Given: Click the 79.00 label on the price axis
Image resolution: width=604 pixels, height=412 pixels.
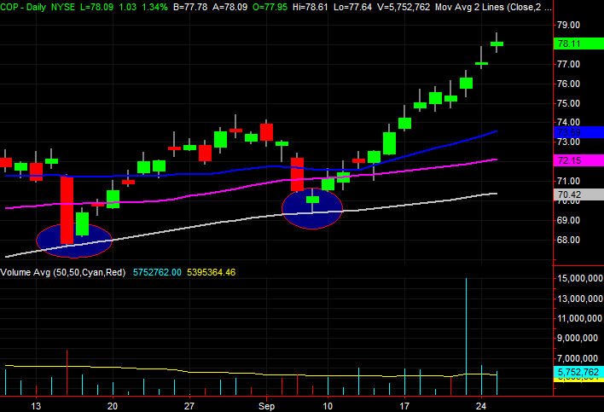Looking at the screenshot, I should pyautogui.click(x=569, y=25).
